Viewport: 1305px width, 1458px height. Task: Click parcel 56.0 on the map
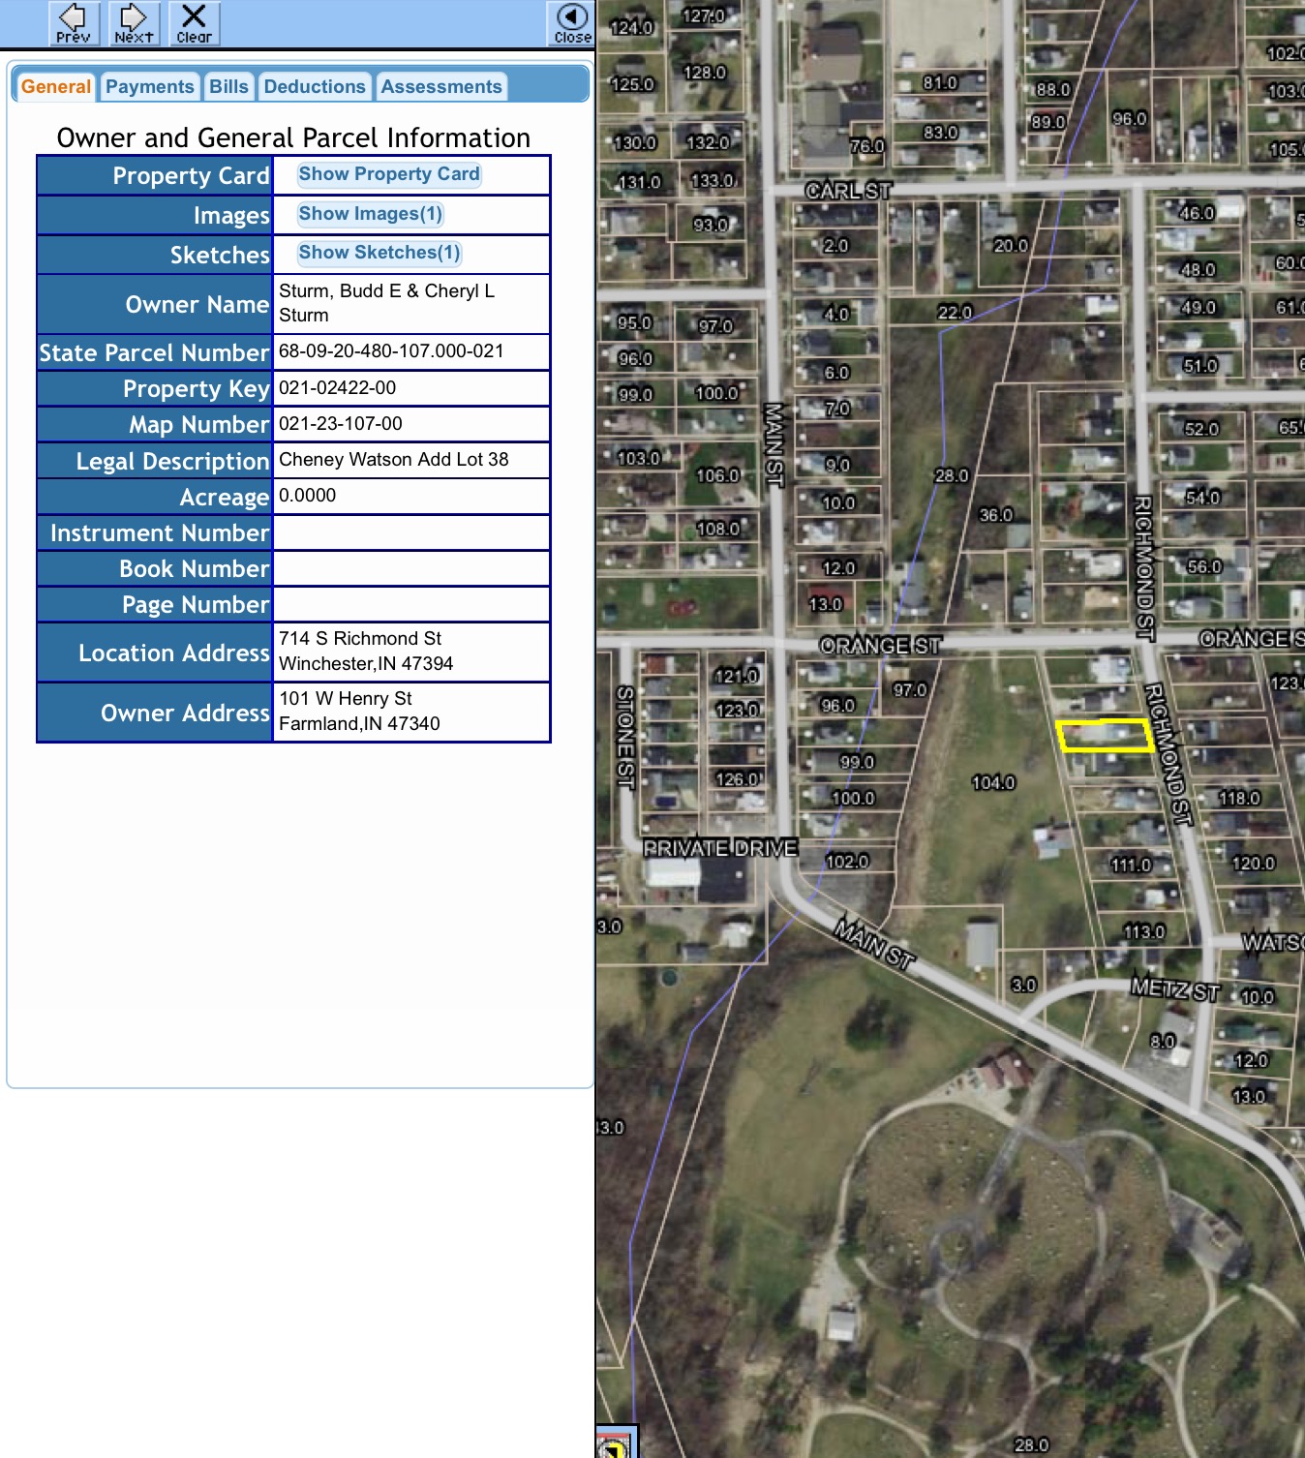click(x=1204, y=566)
